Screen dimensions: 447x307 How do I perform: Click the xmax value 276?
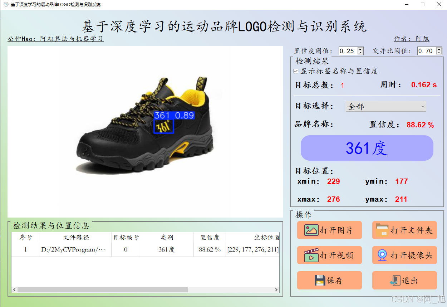tap(334, 199)
